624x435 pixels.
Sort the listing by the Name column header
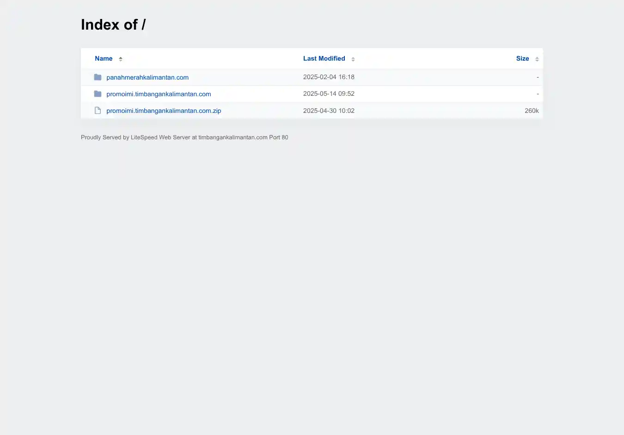pyautogui.click(x=104, y=59)
